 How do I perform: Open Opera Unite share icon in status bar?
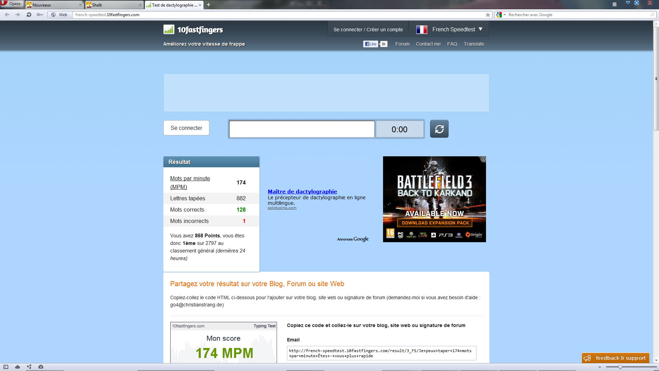(x=29, y=367)
